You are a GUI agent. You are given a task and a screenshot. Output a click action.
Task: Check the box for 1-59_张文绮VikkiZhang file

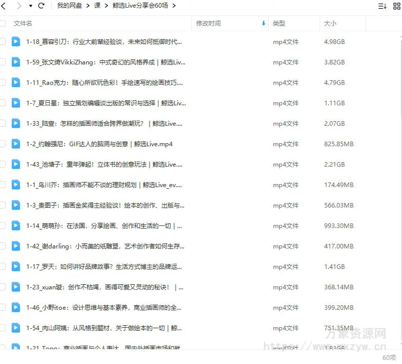[3, 62]
